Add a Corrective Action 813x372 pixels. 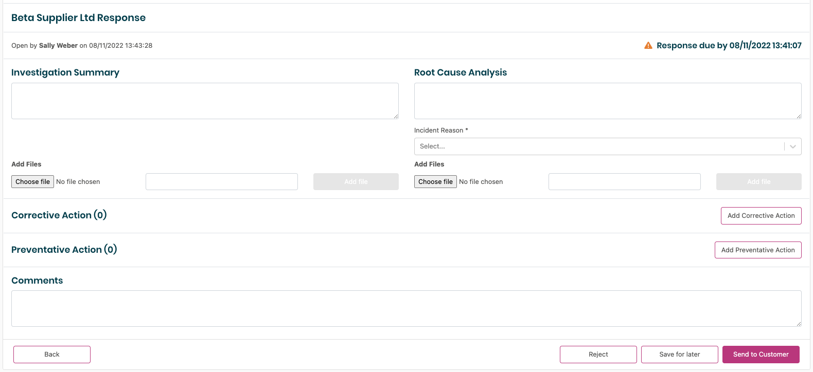(x=761, y=216)
